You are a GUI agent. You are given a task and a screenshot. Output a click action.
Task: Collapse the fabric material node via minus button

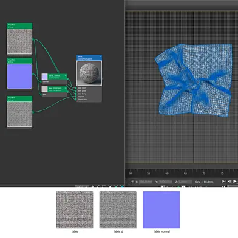click(x=100, y=56)
